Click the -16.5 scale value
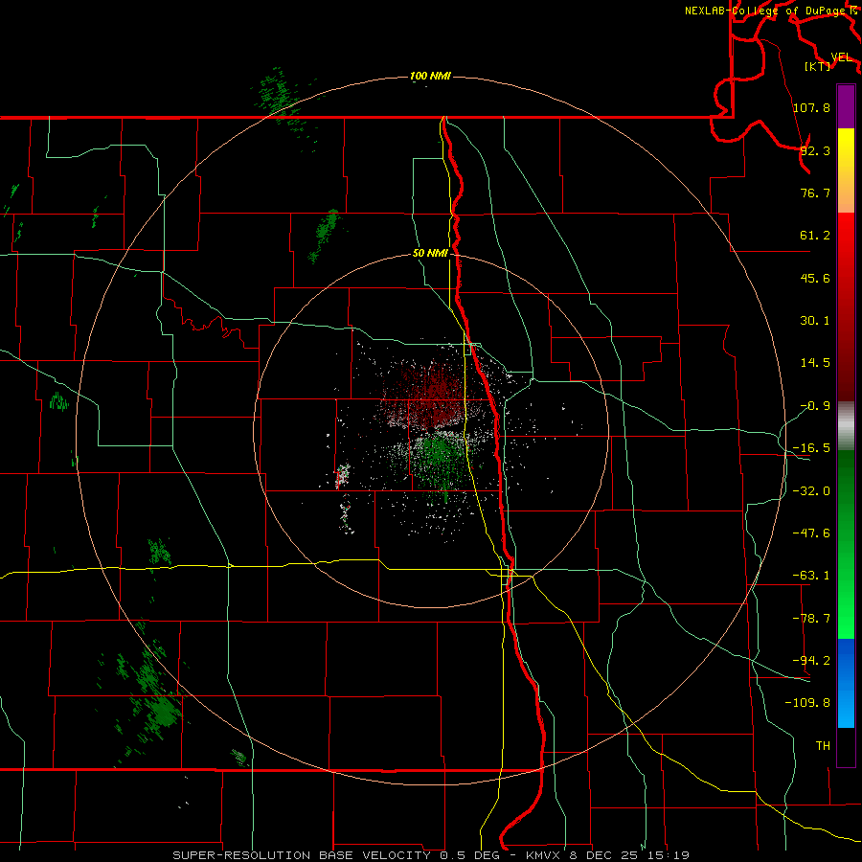 (x=811, y=448)
